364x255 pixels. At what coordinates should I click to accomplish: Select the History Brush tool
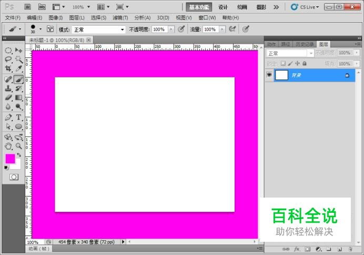18,89
